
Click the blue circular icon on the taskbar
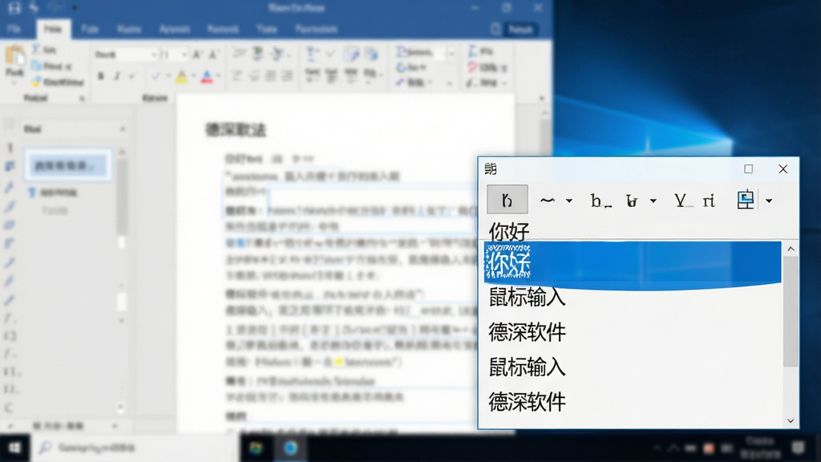pos(290,448)
